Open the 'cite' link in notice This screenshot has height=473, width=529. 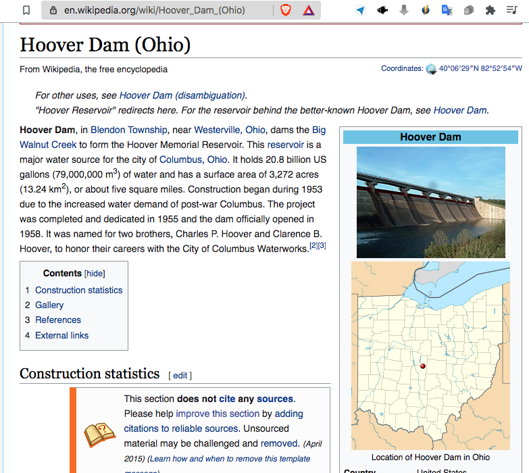click(227, 399)
